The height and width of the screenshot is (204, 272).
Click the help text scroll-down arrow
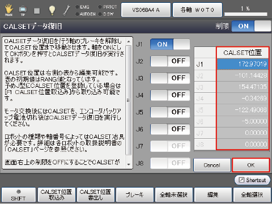[129, 164]
